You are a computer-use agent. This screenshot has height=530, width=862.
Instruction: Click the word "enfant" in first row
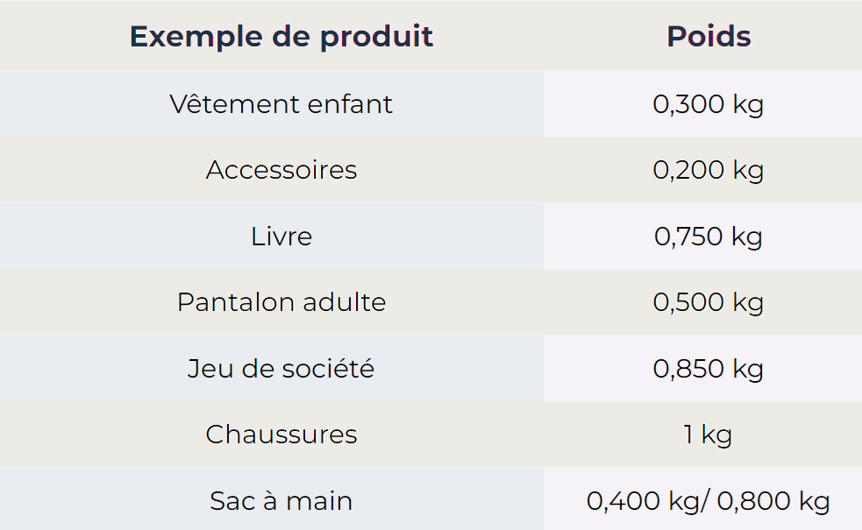350,104
